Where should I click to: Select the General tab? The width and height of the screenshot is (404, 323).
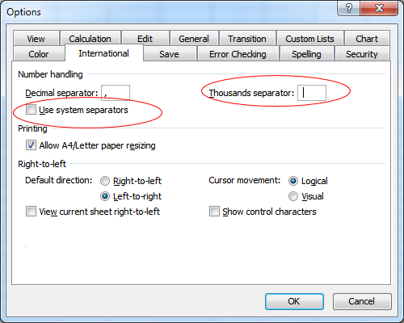pyautogui.click(x=194, y=39)
